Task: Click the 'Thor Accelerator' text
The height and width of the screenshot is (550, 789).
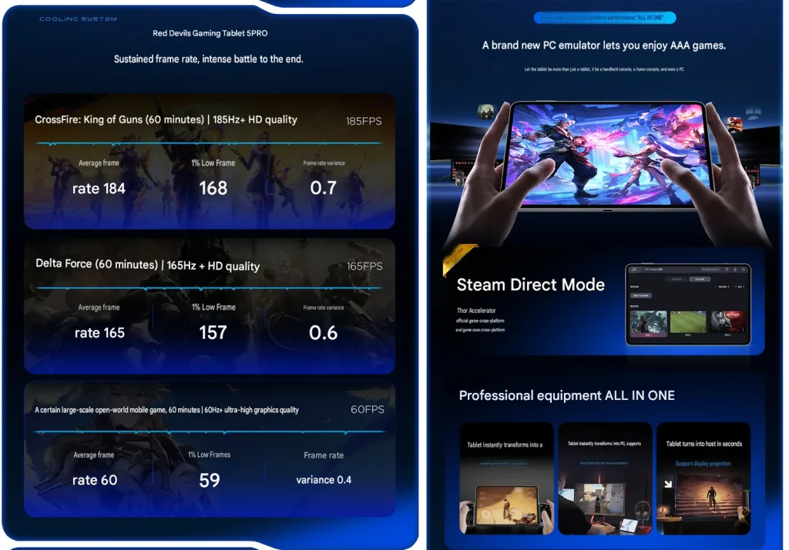Action: [x=476, y=310]
